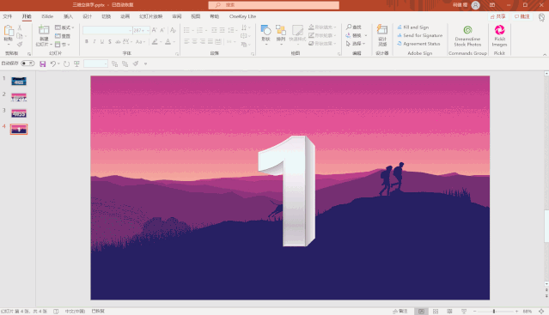Toggle the AutoSave switch
The height and width of the screenshot is (315, 549).
coord(27,64)
